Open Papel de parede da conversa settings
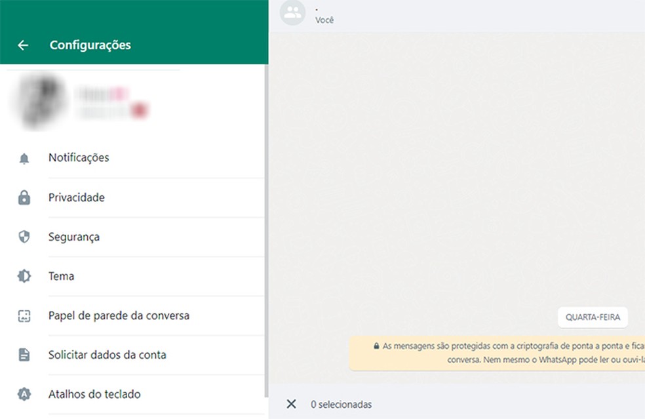This screenshot has height=419, width=645. click(119, 315)
